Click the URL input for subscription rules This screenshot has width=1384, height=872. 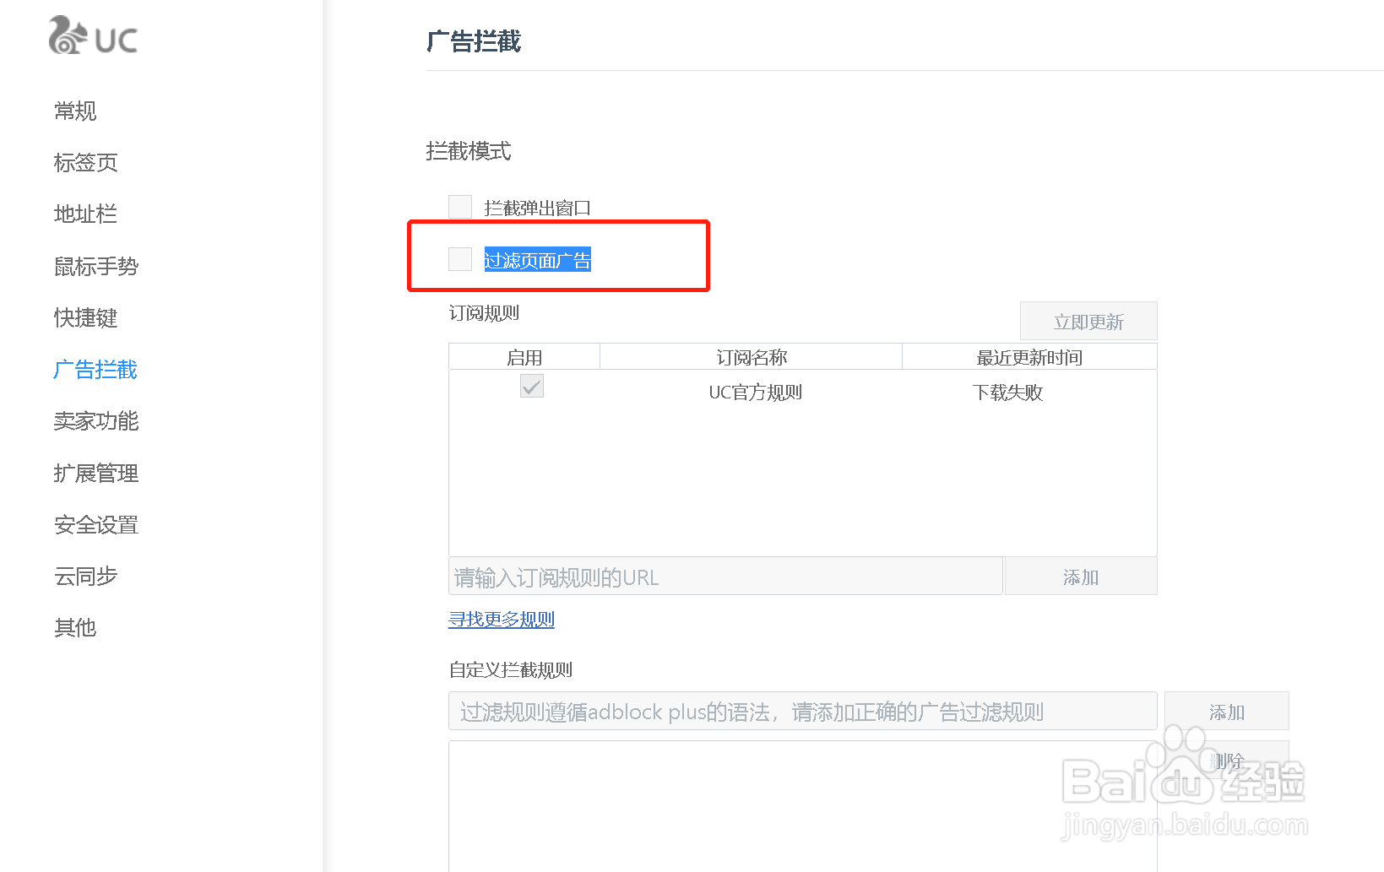[x=725, y=576]
